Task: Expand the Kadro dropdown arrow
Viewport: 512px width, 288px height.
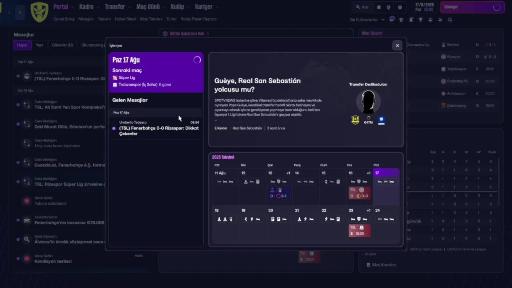Action: (98, 7)
